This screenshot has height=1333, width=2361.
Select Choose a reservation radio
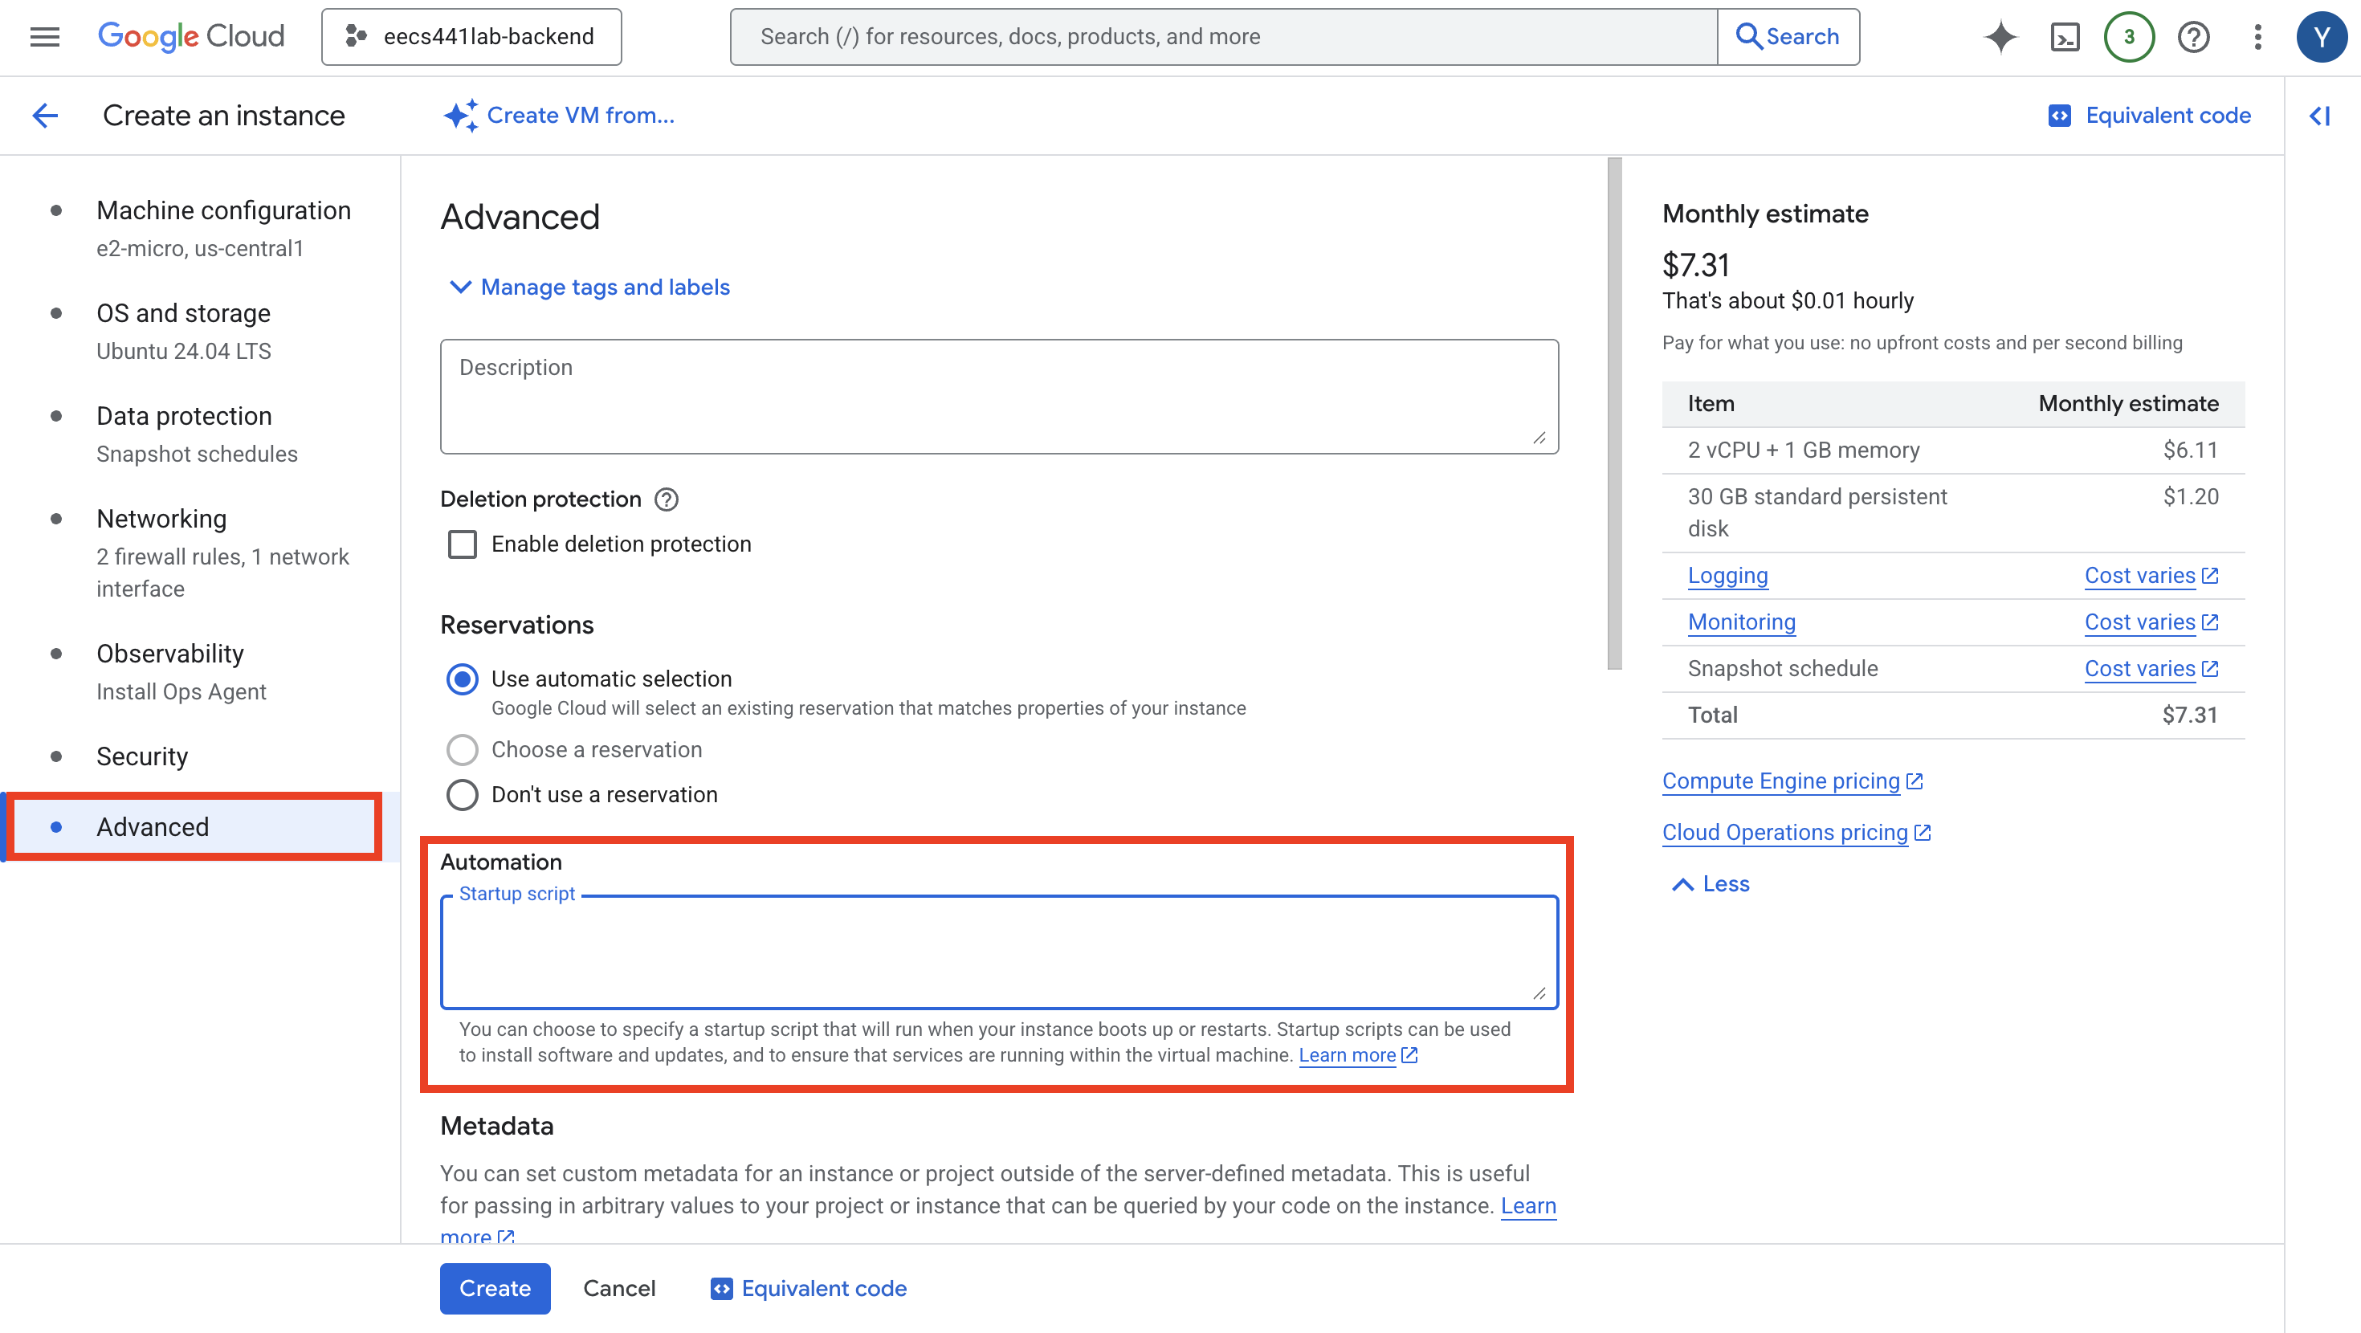tap(462, 750)
